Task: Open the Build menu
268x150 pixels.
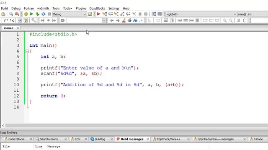Action: click(4, 8)
